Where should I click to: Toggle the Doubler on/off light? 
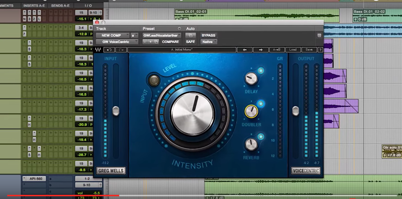[x=261, y=104]
